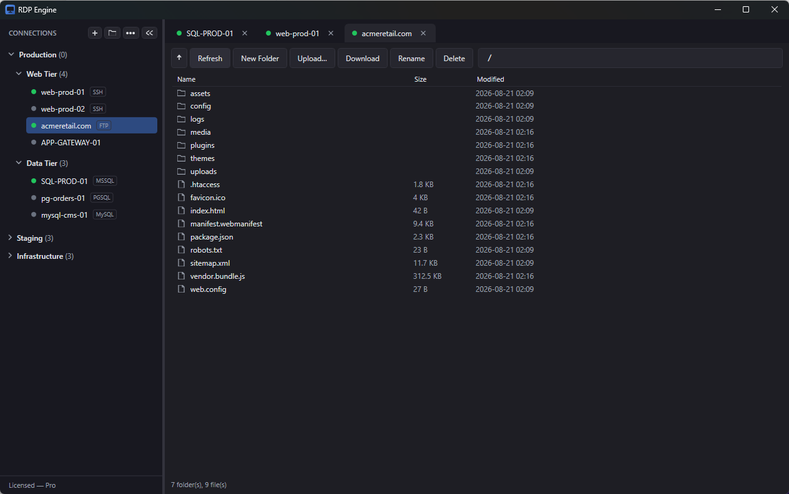
Task: Close the acmeretail.com tab
Action: point(423,33)
